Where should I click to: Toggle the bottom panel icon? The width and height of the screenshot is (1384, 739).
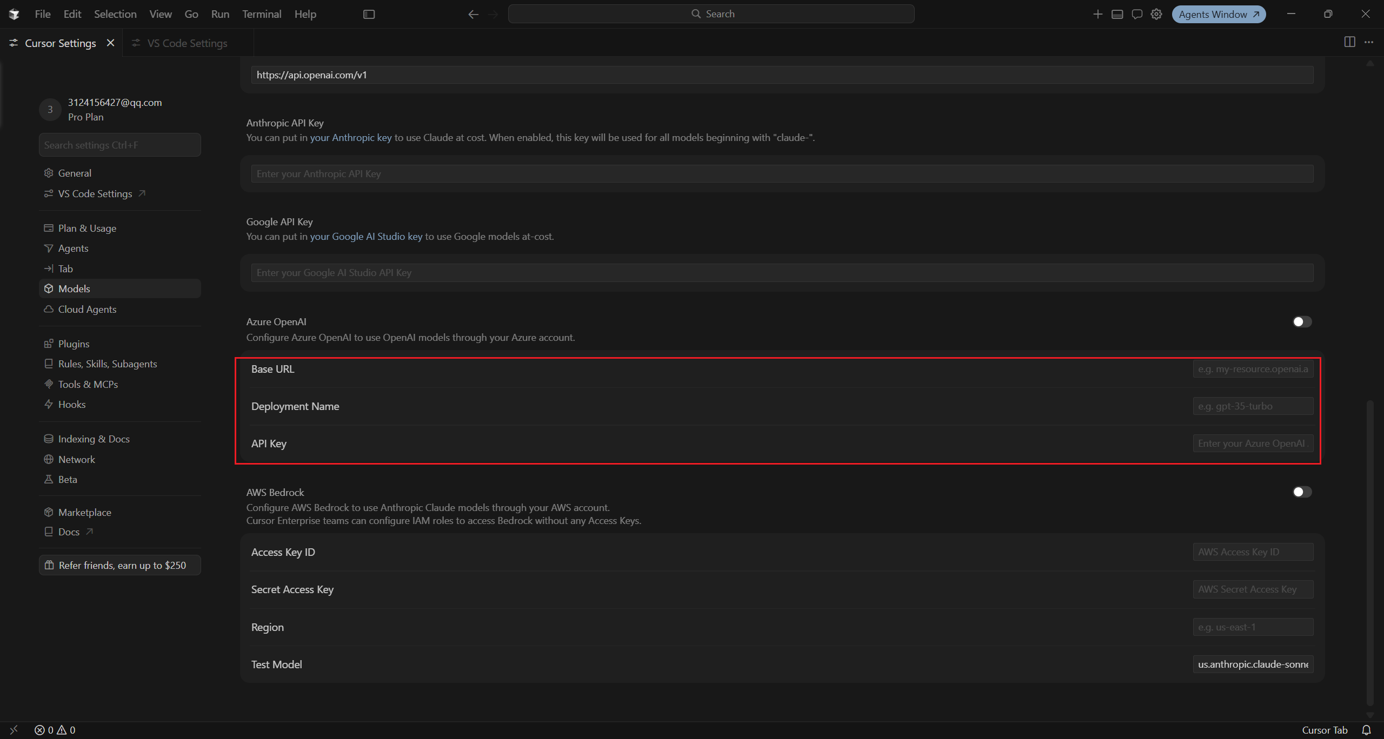tap(1117, 14)
